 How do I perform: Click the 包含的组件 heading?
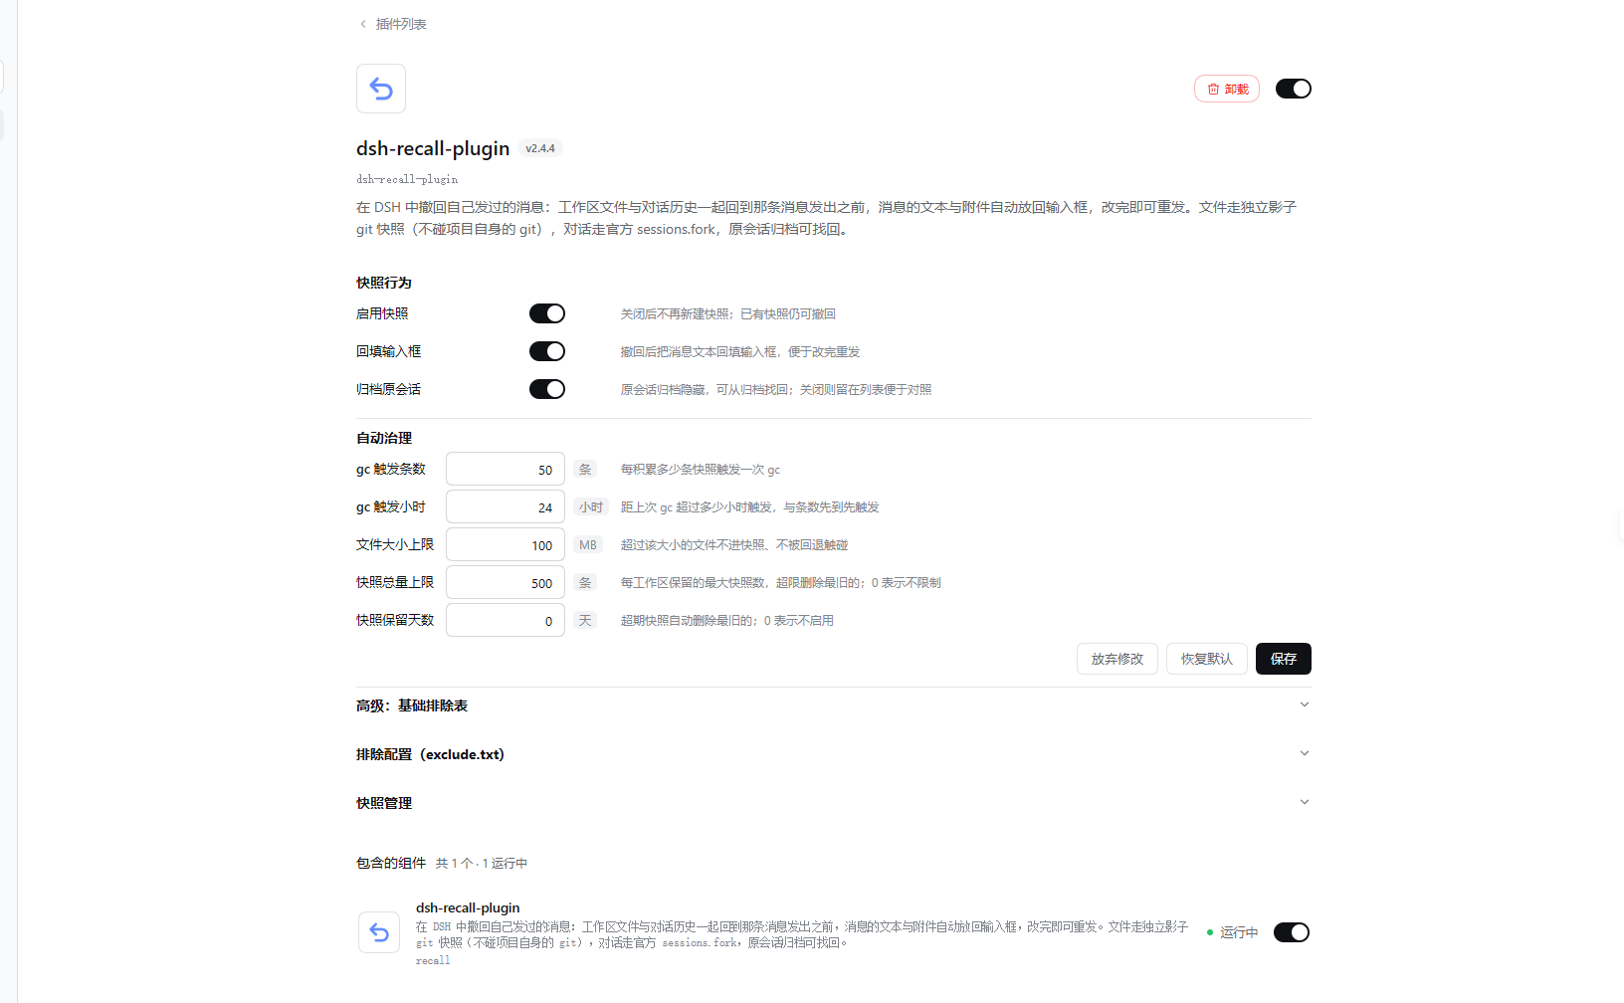click(391, 863)
